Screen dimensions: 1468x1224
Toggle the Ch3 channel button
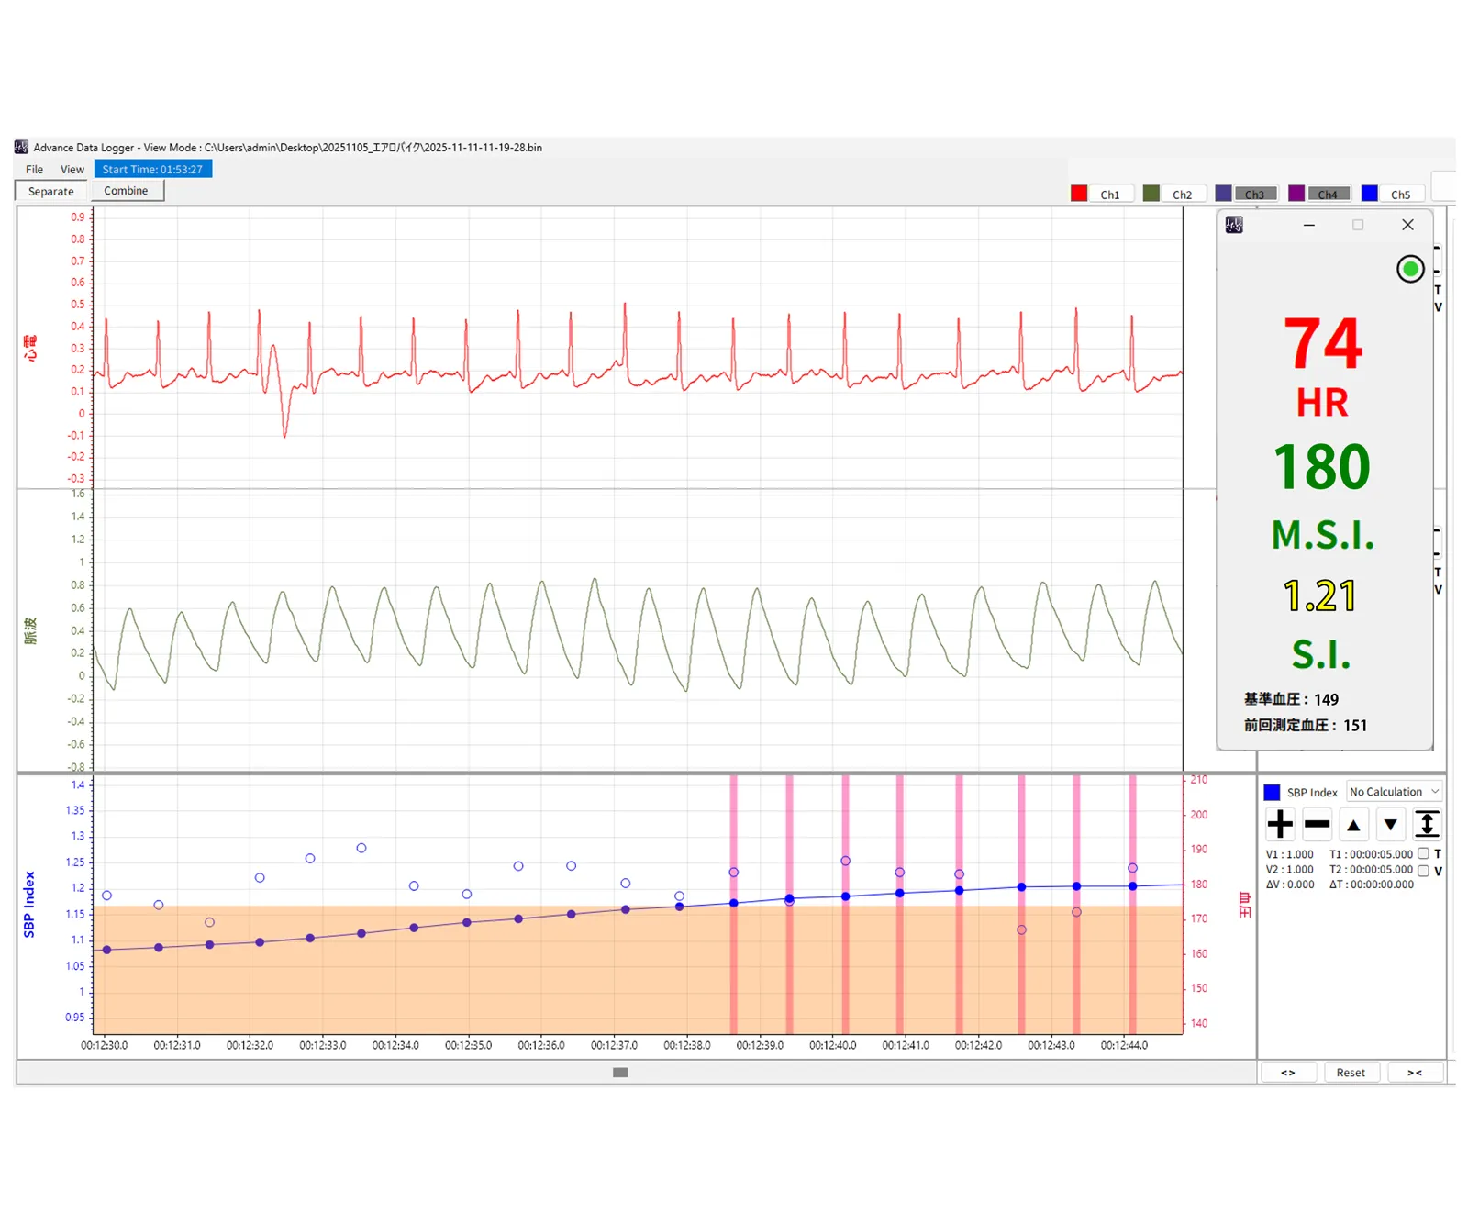click(x=1254, y=194)
